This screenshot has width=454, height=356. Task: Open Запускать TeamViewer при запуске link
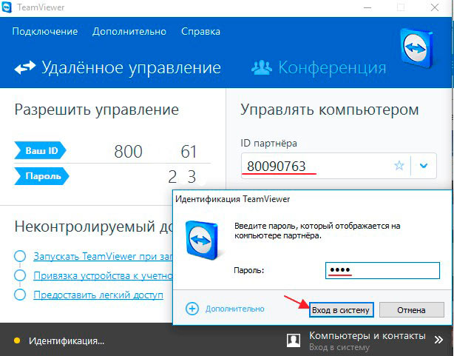(103, 256)
